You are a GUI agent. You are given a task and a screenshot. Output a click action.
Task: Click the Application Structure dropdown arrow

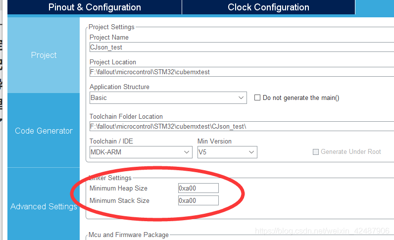[x=241, y=98]
